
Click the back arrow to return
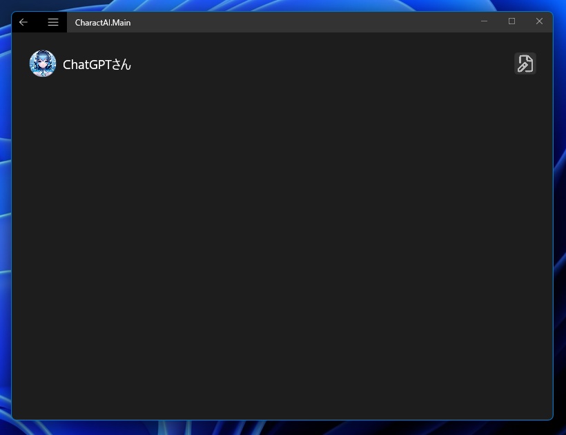(21, 21)
